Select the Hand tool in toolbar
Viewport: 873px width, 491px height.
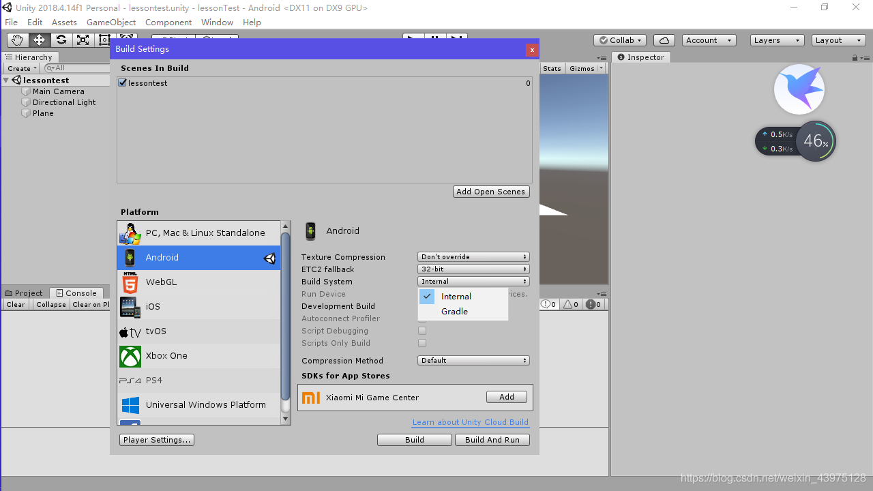pos(18,40)
